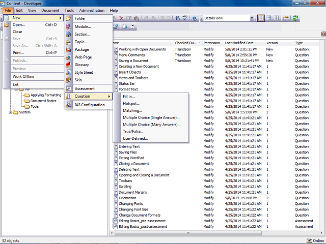326x244 pixels.
Task: Open Find with the binoculars icon
Action: tap(177, 18)
